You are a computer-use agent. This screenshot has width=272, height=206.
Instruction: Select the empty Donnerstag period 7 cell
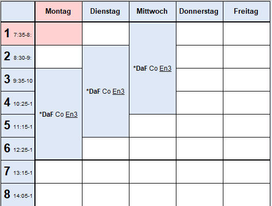point(199,172)
